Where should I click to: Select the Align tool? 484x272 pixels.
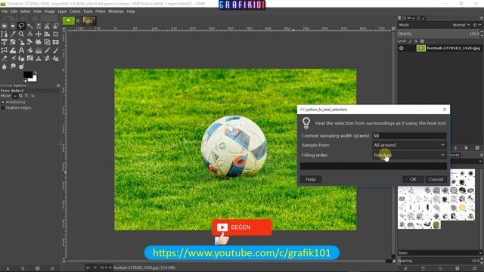(x=47, y=34)
